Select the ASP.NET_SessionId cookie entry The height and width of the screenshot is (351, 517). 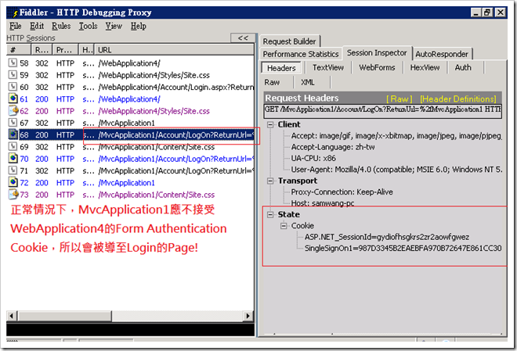click(x=387, y=237)
